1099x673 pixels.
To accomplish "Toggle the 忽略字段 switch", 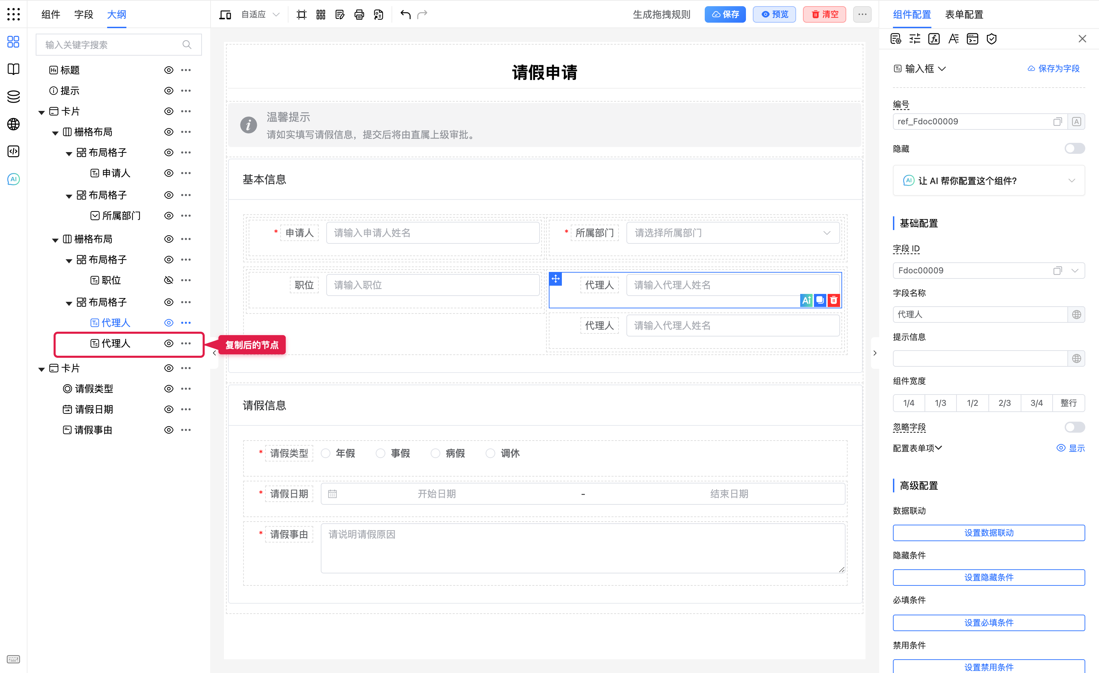I will click(1075, 427).
